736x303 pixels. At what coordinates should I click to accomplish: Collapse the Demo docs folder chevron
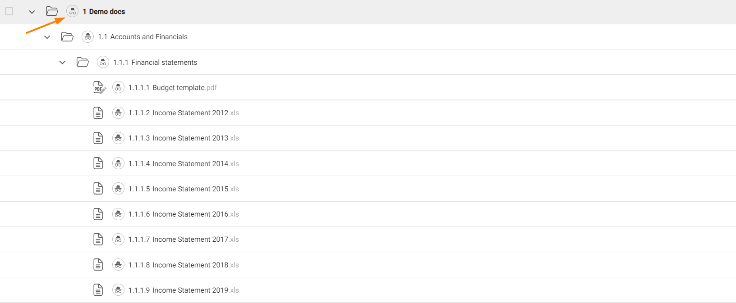[x=32, y=12]
